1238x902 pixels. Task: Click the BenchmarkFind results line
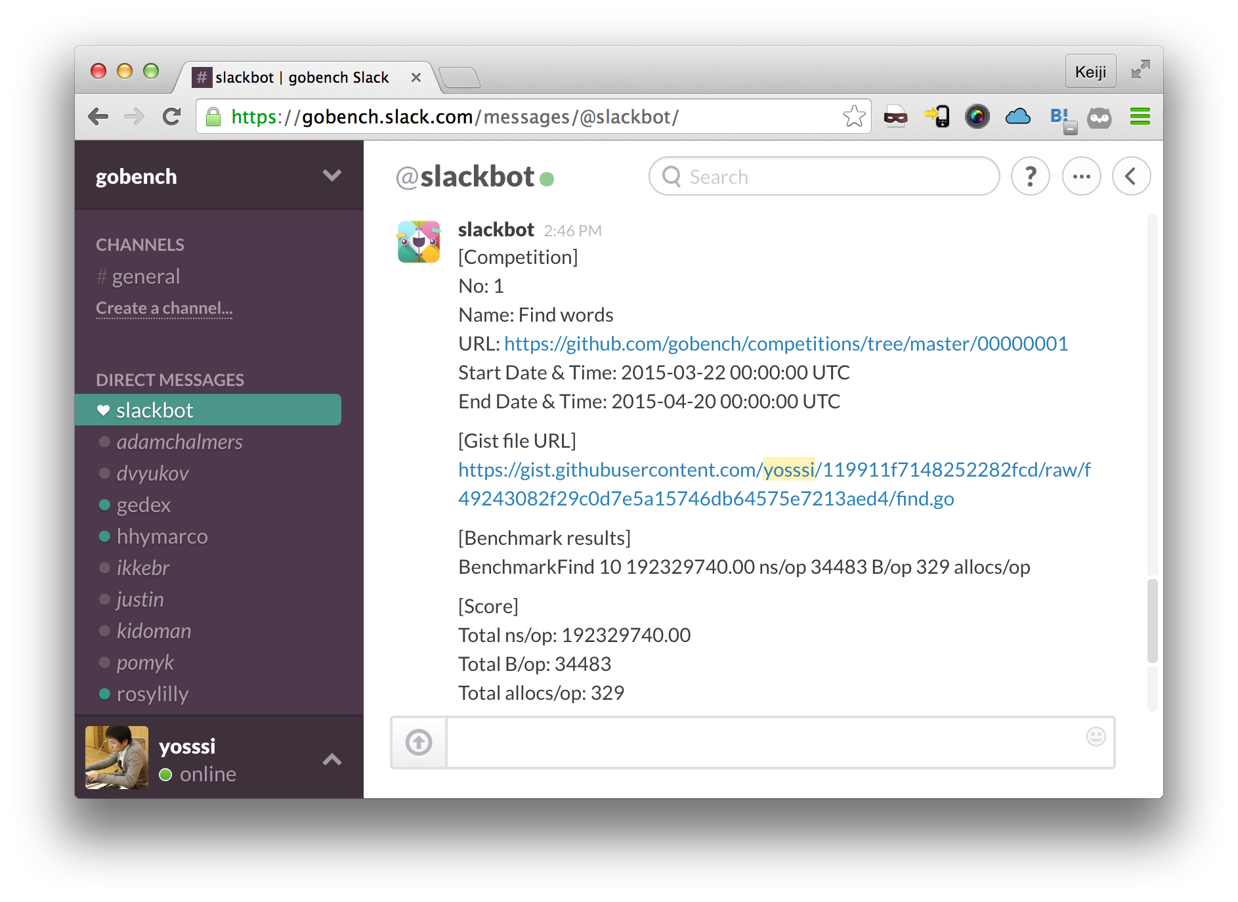tap(744, 567)
